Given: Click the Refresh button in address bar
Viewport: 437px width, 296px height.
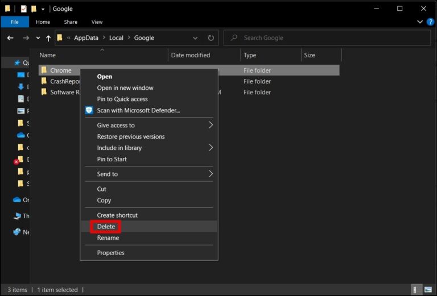Looking at the screenshot, I should coord(211,38).
